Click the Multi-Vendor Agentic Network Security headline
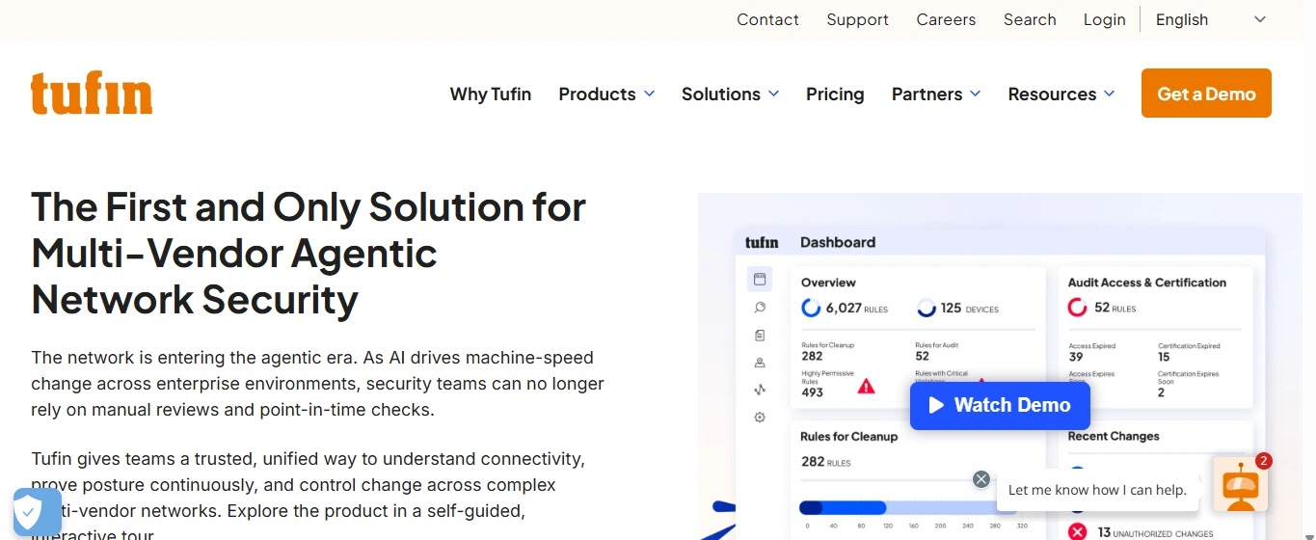 (309, 254)
